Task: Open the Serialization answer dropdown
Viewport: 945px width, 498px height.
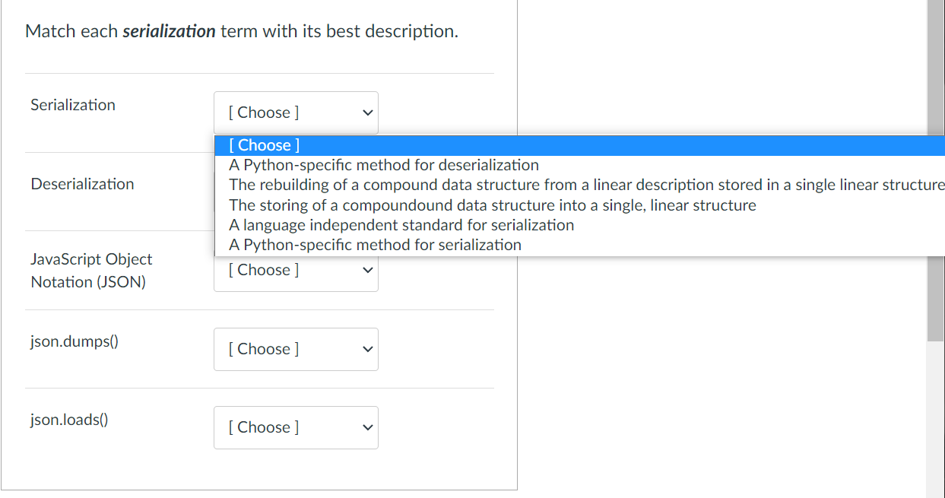Action: [x=296, y=112]
